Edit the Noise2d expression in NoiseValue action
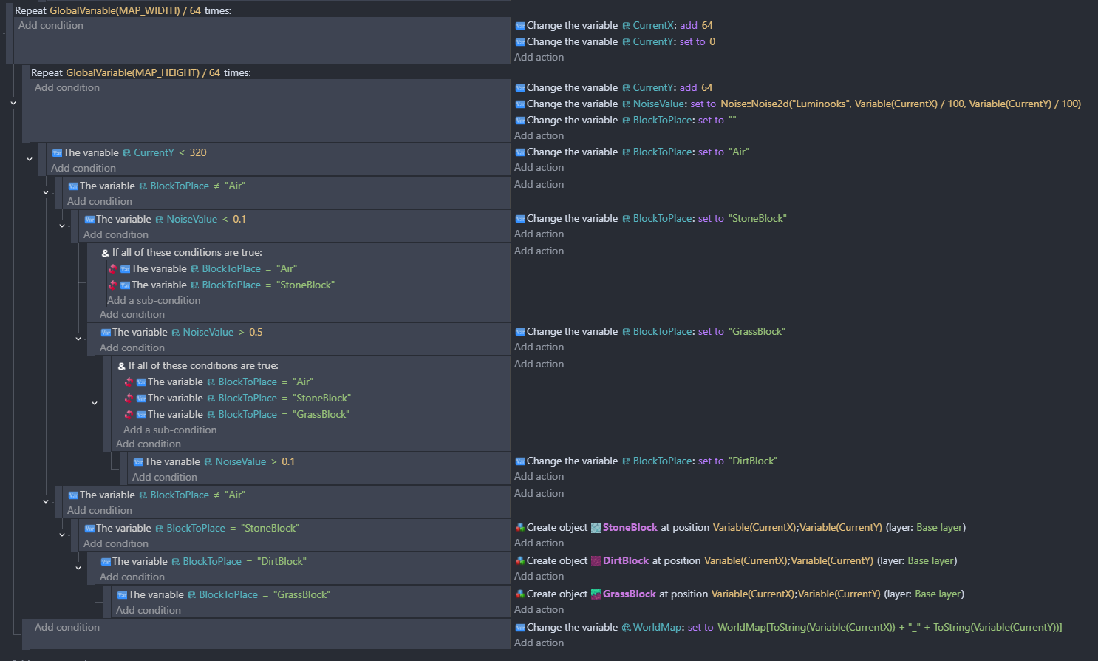This screenshot has height=661, width=1098. click(900, 104)
